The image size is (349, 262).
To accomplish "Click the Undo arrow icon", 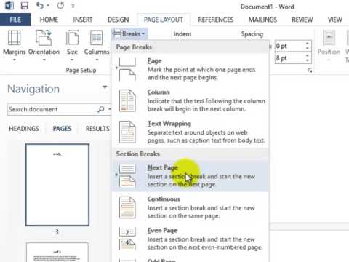I will click(40, 6).
